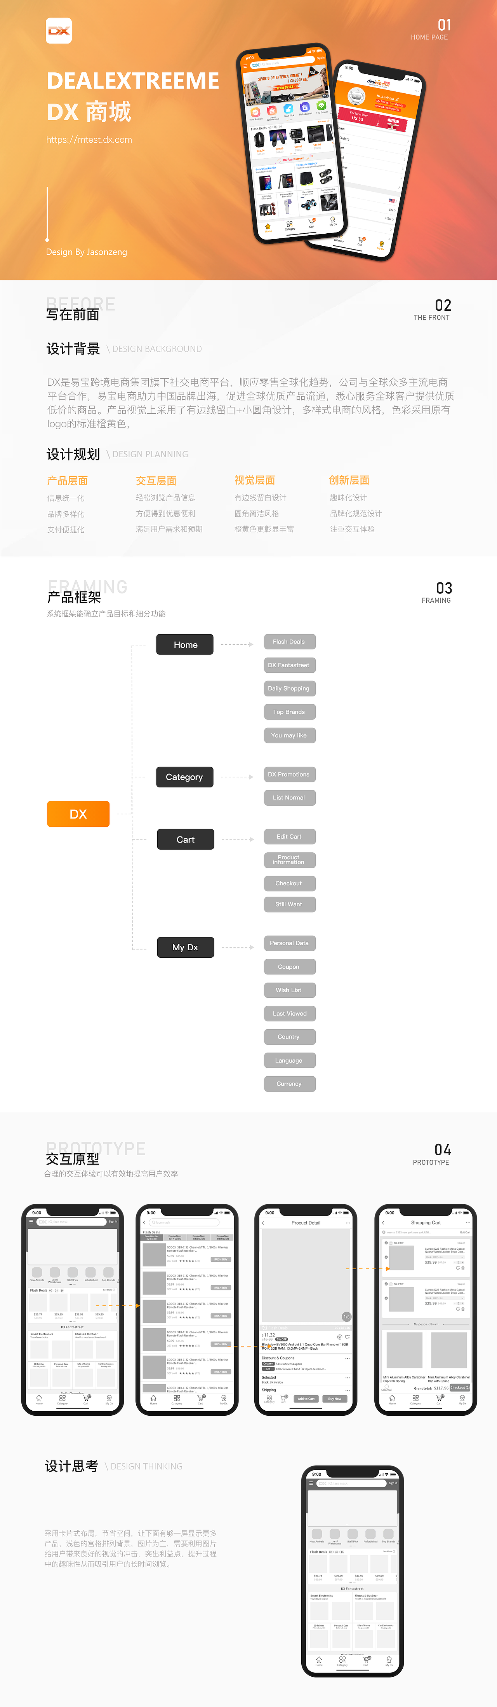497x1707 pixels.
Task: Click the face mask search field in Flash Deals
Action: coord(184,1223)
